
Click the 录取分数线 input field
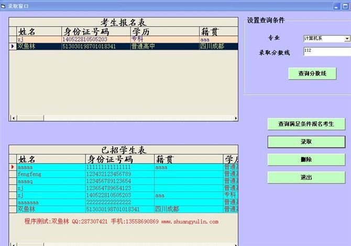pyautogui.click(x=327, y=51)
